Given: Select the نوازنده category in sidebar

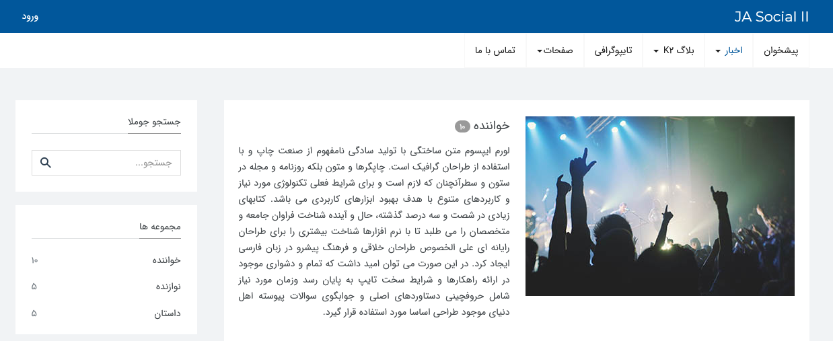Looking at the screenshot, I should 168,287.
